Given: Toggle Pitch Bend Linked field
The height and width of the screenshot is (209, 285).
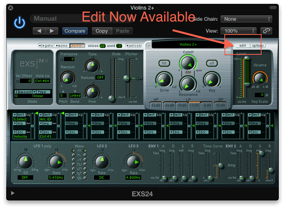Looking at the screenshot, I should (75, 95).
